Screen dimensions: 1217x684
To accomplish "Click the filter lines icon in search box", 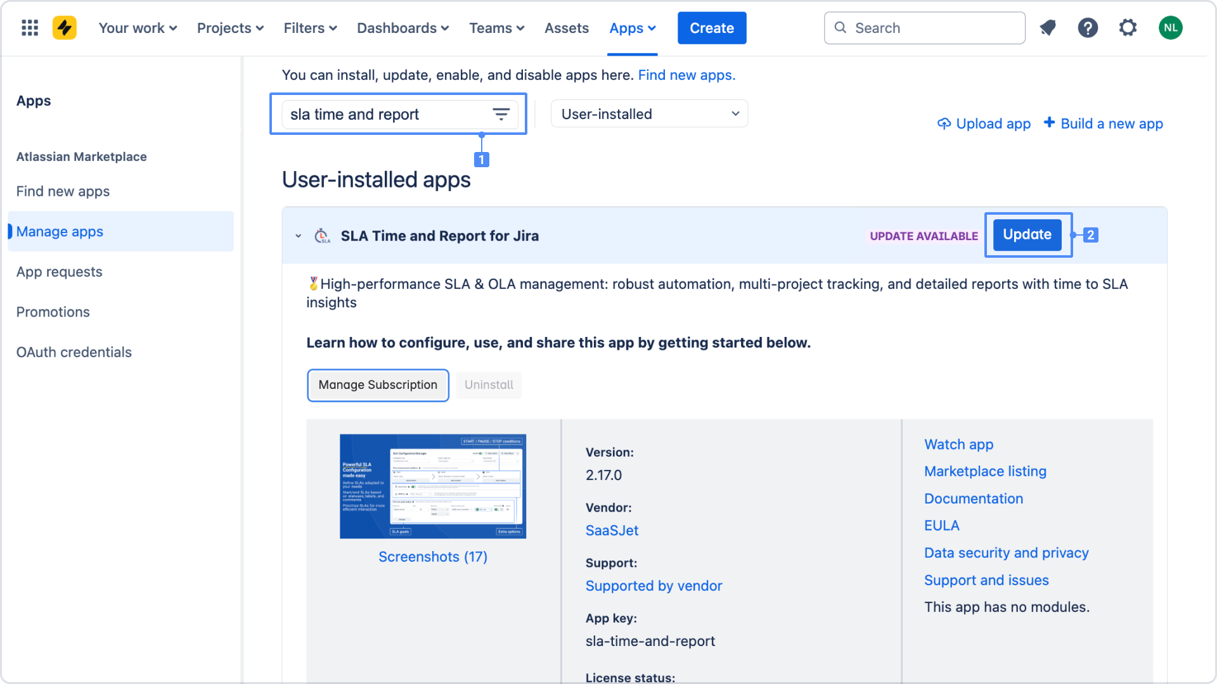I will [x=501, y=114].
